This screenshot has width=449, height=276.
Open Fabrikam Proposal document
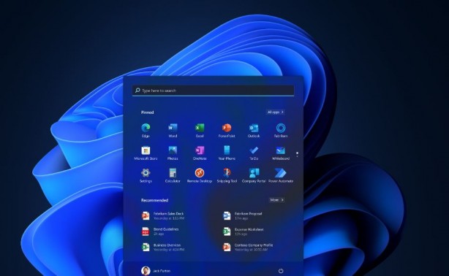243,215
